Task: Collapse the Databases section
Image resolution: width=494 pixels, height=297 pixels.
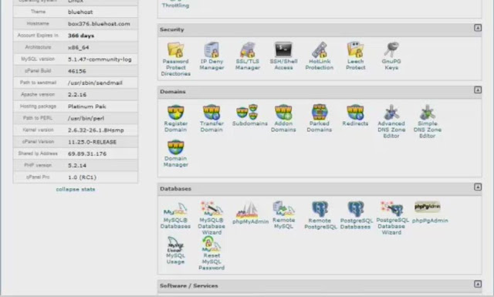Action: pyautogui.click(x=478, y=187)
